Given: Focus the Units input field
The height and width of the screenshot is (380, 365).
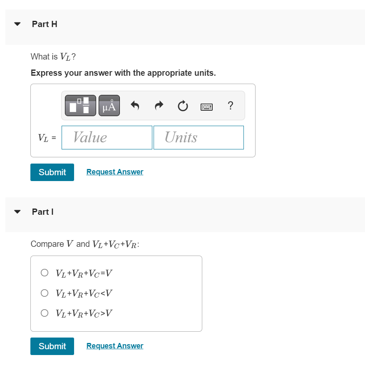Looking at the screenshot, I should (x=199, y=137).
